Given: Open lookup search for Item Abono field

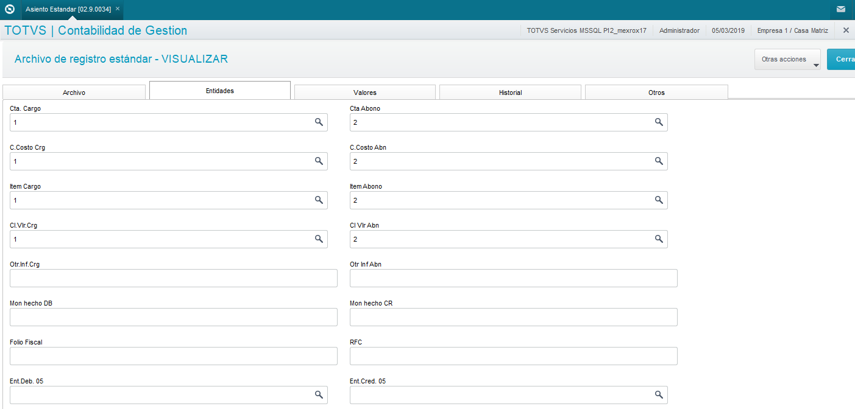Looking at the screenshot, I should point(659,200).
